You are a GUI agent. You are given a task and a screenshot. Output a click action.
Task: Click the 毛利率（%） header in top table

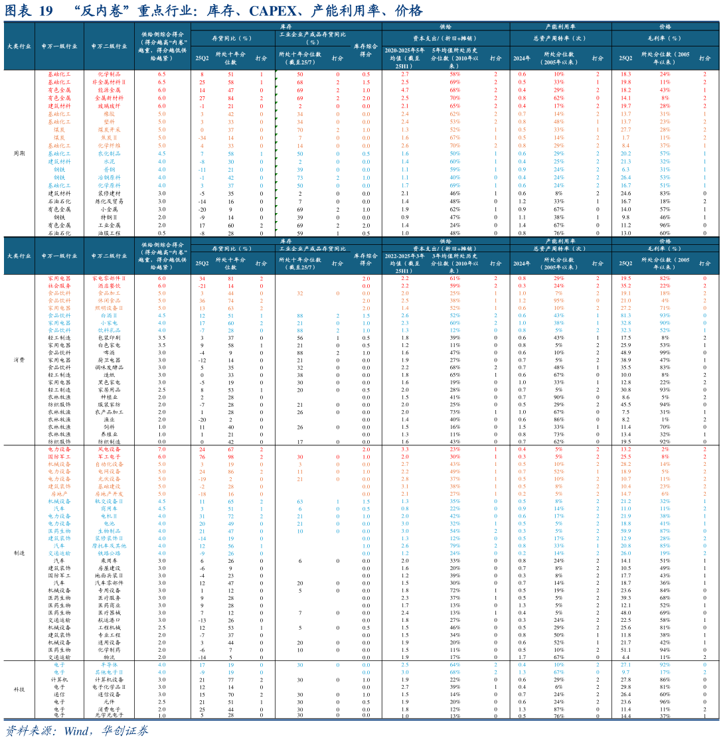[665, 38]
